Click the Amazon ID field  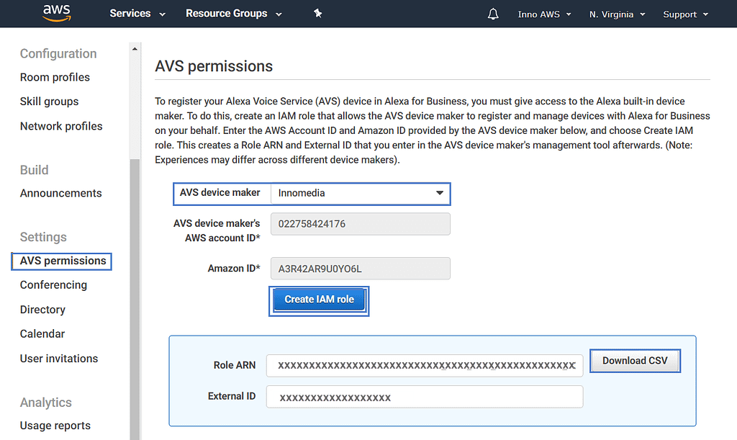[x=361, y=269]
